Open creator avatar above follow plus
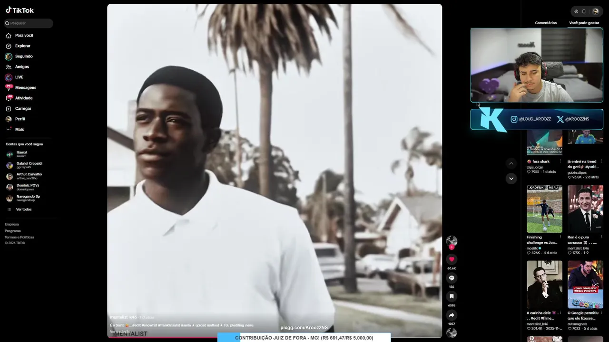The image size is (609, 342). (452, 240)
